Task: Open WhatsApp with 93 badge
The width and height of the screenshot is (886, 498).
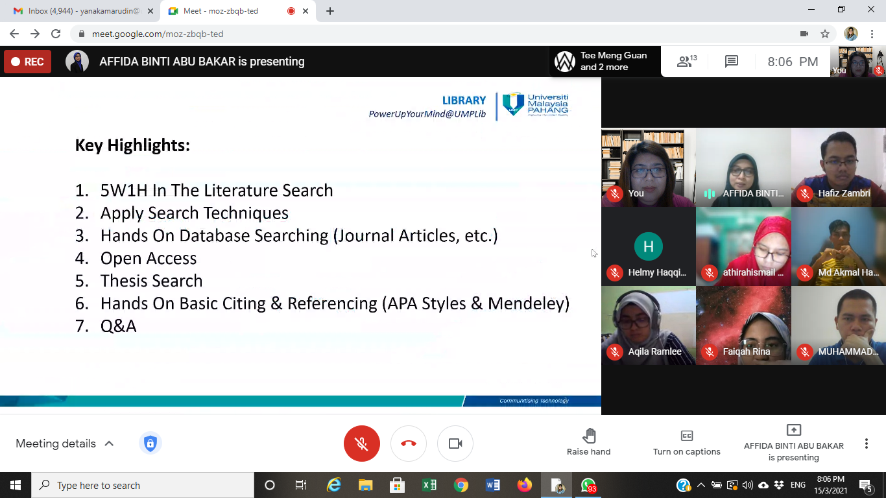Action: click(x=588, y=485)
